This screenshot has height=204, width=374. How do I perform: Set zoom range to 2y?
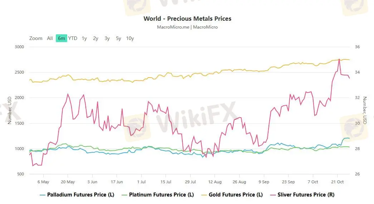(x=95, y=38)
